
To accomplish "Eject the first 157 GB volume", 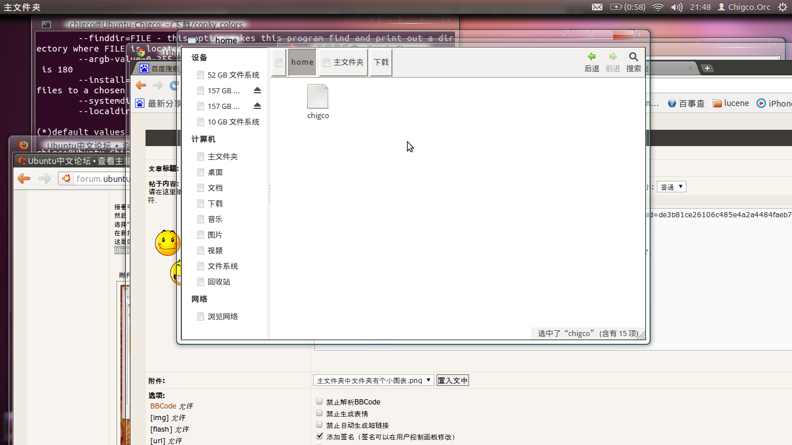I will (x=257, y=90).
